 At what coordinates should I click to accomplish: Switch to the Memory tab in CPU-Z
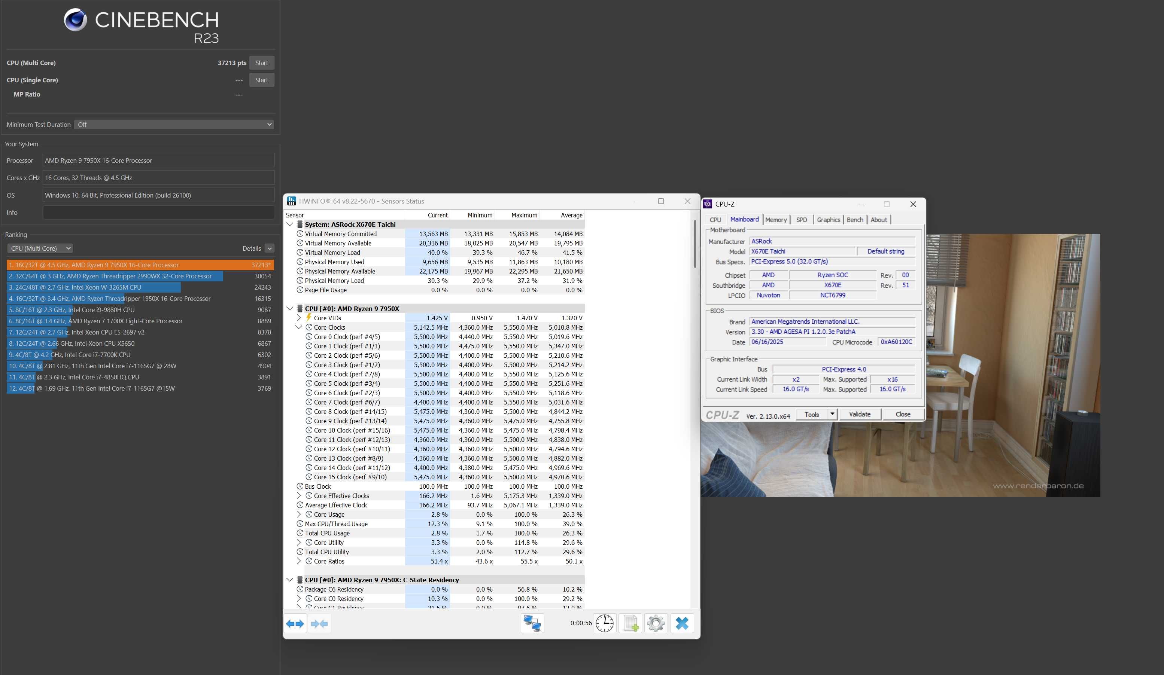click(776, 220)
